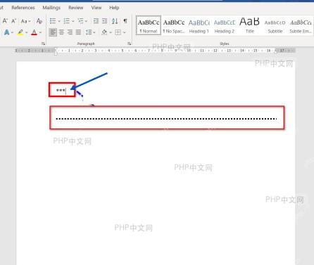Click the Numbering list icon
The width and height of the screenshot is (314, 265).
point(67,21)
